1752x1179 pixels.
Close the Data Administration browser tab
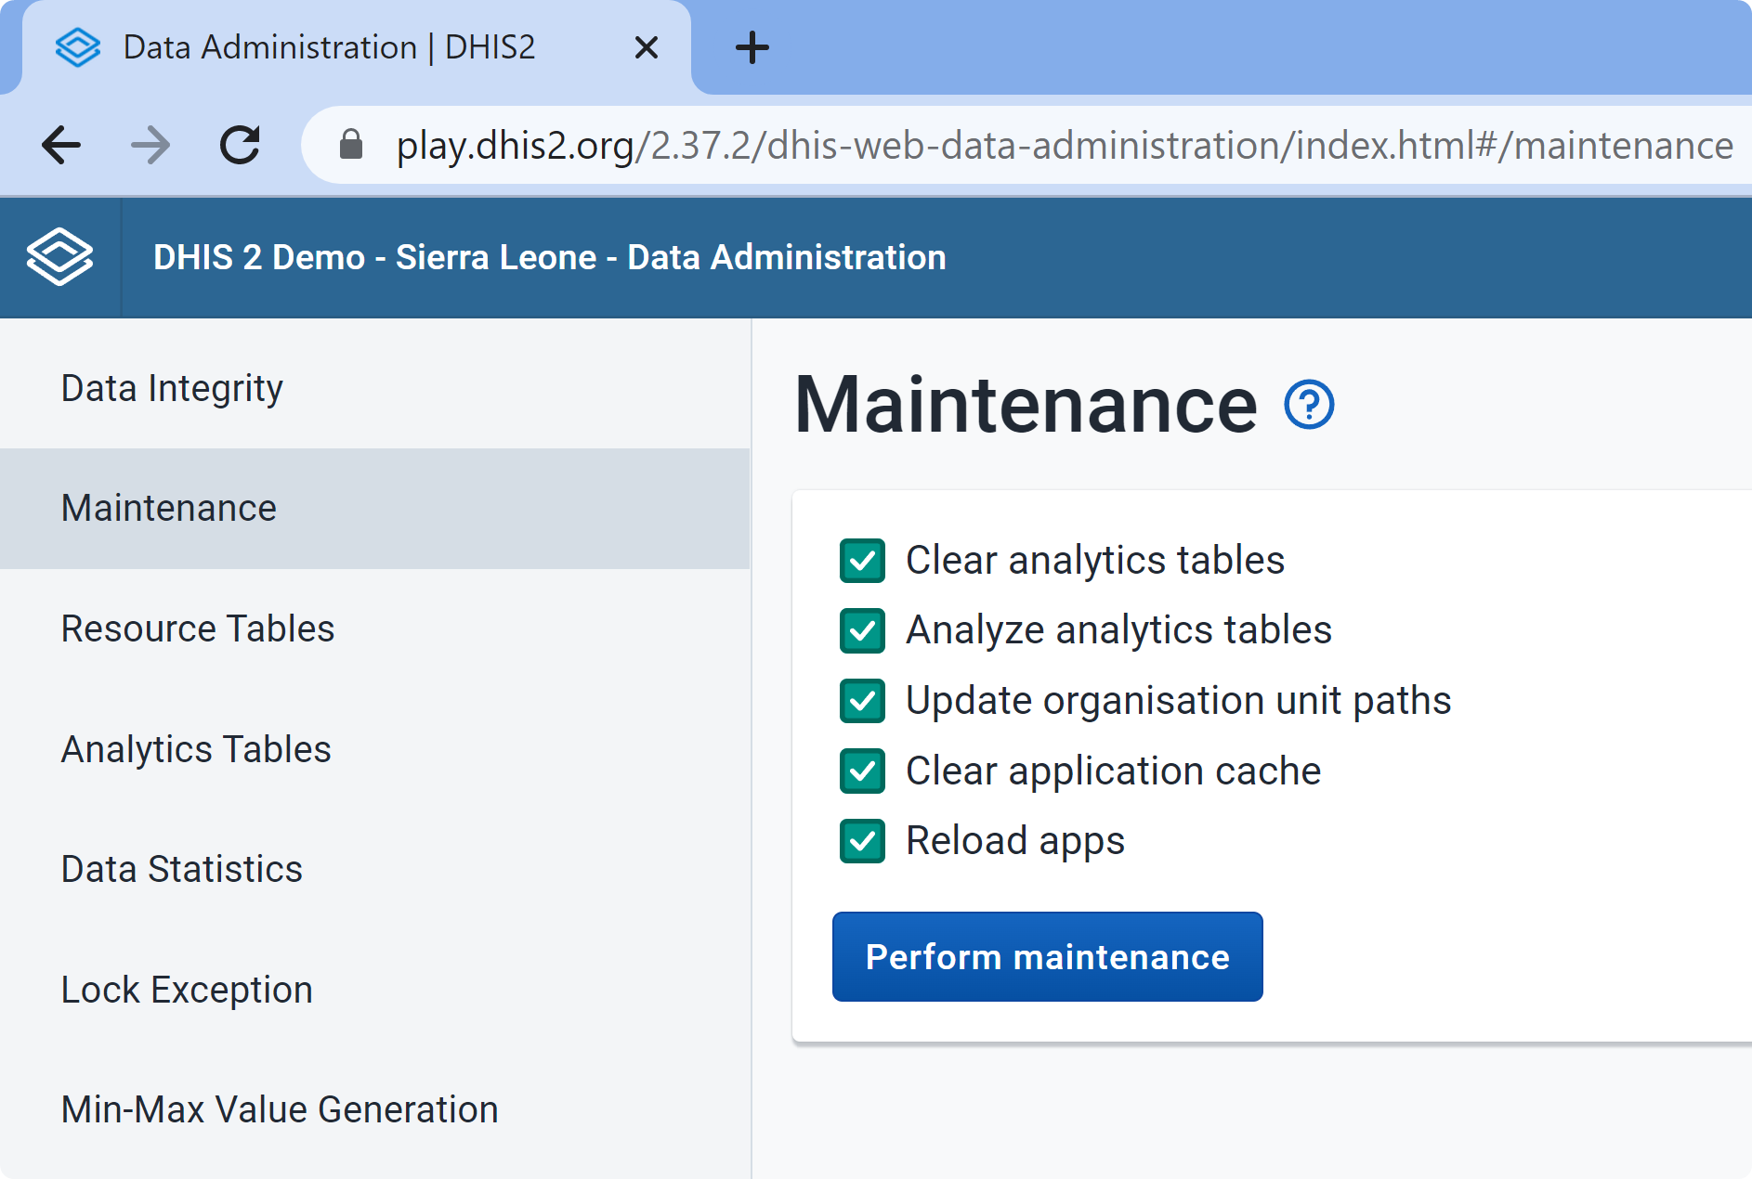coord(647,47)
